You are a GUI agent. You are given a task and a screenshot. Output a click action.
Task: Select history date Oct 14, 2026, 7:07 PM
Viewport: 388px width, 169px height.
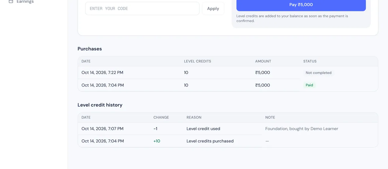[102, 129]
